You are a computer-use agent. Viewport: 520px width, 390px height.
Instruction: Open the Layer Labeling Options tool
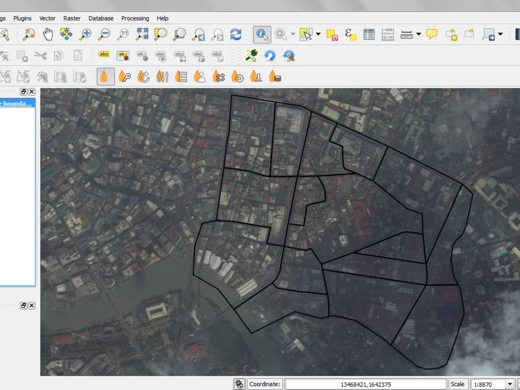point(104,54)
